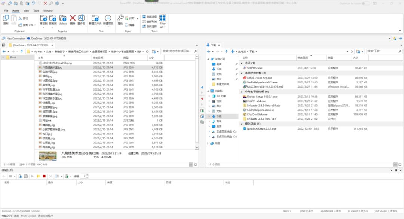Viewport: 404px width, 219px height.
Task: Click the 重命名 (Rename) icon
Action: click(81, 18)
